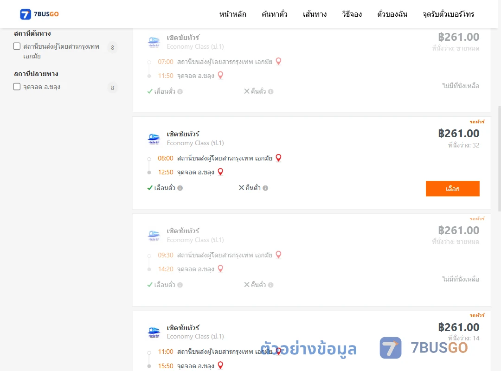The width and height of the screenshot is (501, 371).
Task: Click the ที่นั่งว่าง: 32 seat count
Action: pos(463,146)
